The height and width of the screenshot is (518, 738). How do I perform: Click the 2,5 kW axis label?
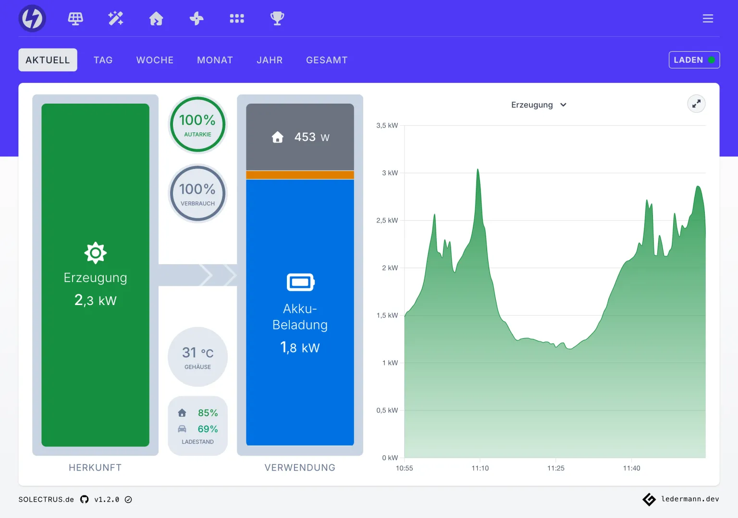[x=387, y=221]
